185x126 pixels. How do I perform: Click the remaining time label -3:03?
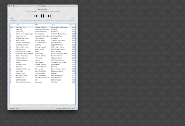[73, 18]
